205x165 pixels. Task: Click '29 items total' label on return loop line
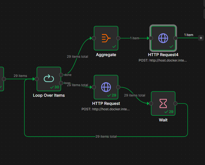[x=106, y=137]
